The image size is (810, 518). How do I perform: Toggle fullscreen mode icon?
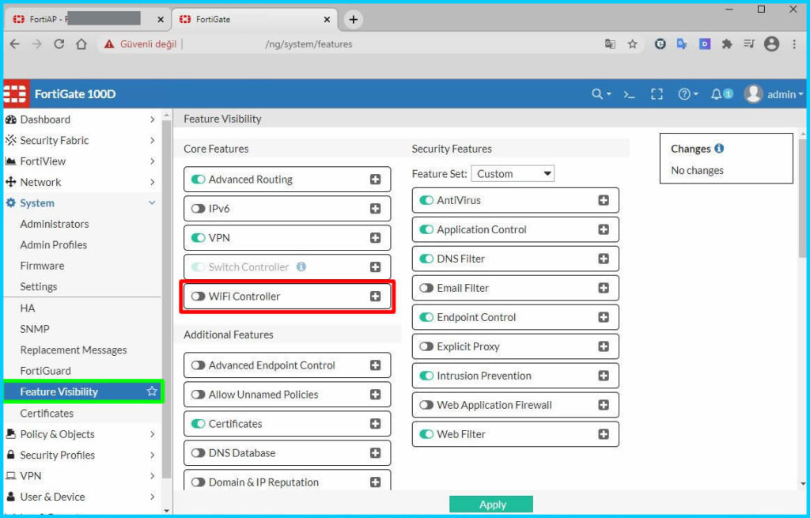(657, 94)
